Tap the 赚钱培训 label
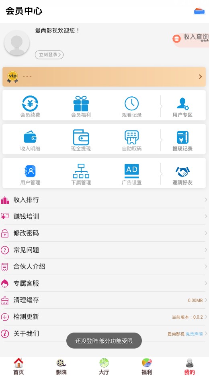 click(26, 216)
